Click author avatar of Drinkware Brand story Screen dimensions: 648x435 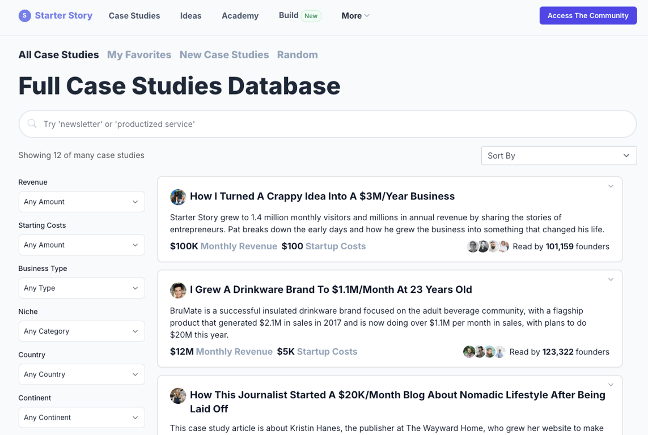point(177,290)
